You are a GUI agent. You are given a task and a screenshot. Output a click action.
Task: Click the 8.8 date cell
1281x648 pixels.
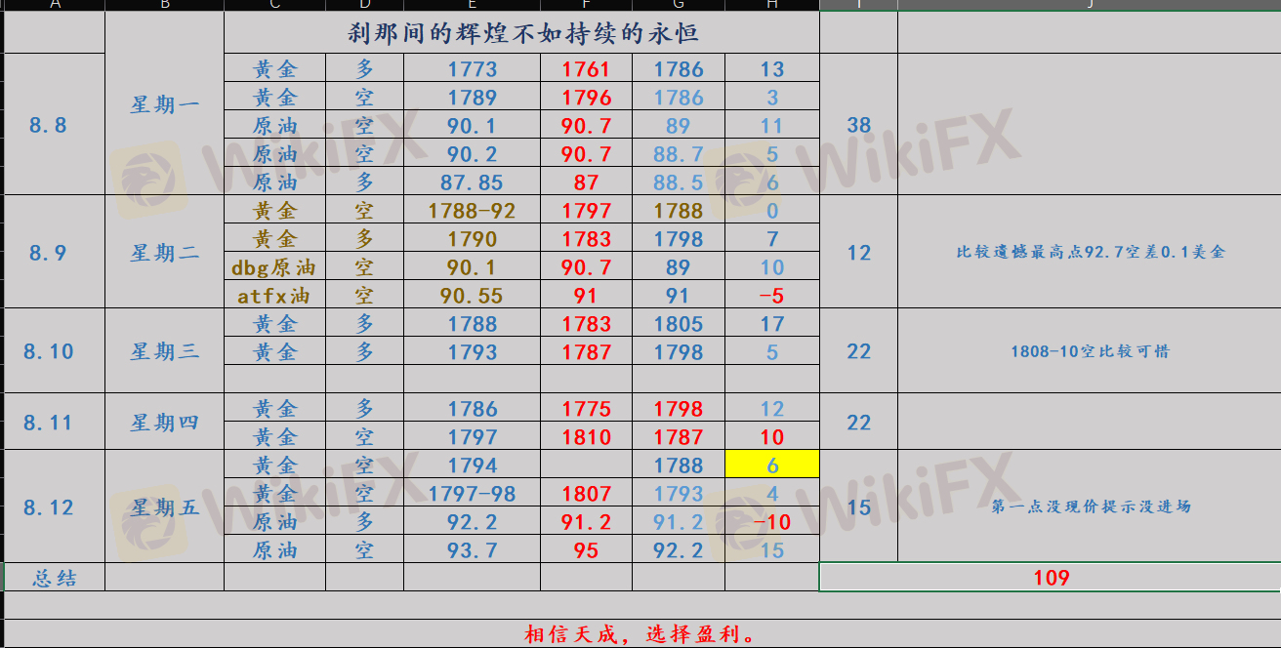(48, 125)
